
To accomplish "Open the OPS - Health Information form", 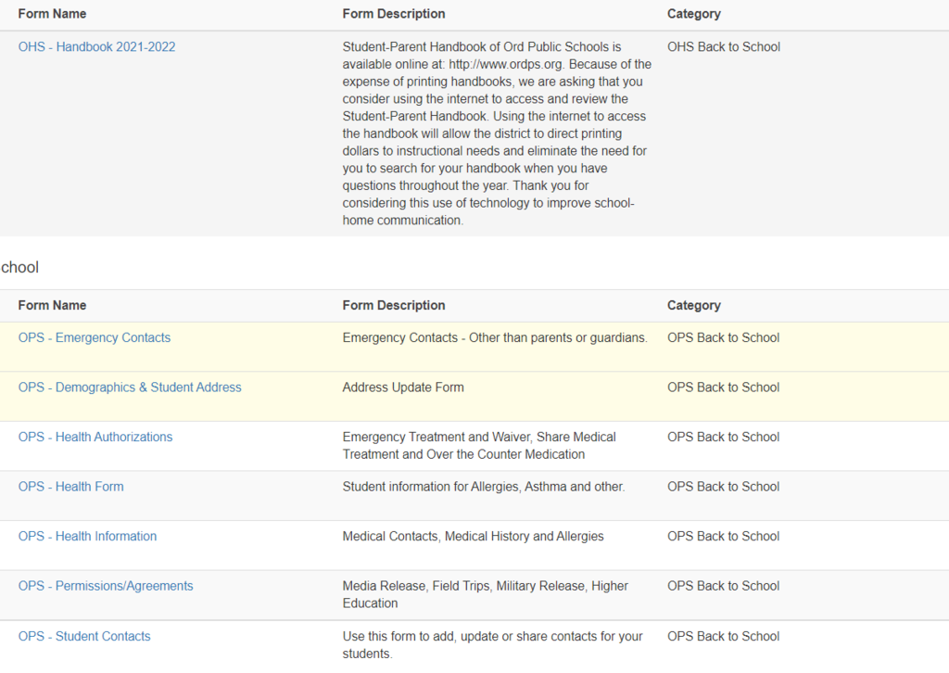I will tap(87, 536).
